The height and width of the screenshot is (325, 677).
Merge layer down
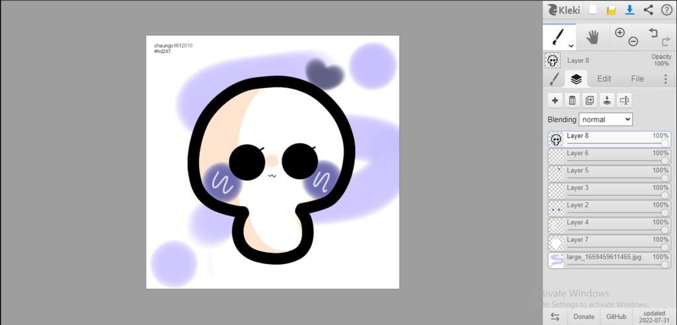pyautogui.click(x=607, y=101)
